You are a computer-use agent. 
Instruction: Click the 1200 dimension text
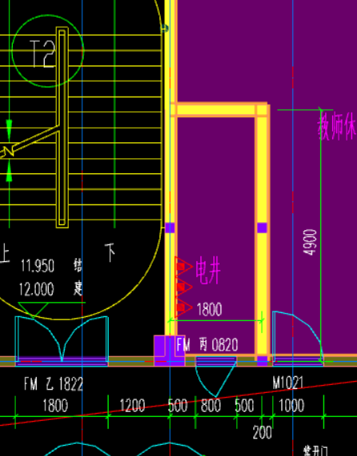[133, 406]
